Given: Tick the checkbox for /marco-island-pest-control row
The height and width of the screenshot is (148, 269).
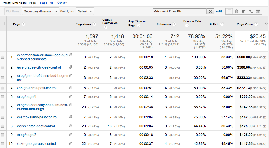Looking at the screenshot, I should (x=3, y=117).
